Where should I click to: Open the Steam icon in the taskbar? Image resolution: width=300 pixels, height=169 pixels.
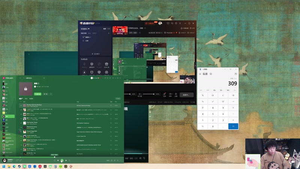point(19,166)
